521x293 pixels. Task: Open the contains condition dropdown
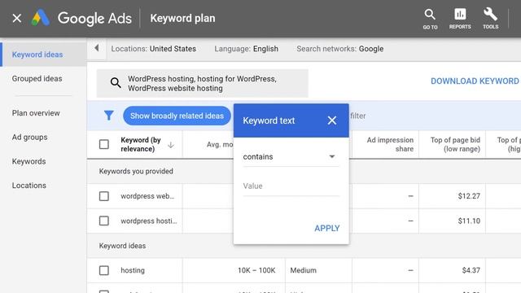coord(291,157)
